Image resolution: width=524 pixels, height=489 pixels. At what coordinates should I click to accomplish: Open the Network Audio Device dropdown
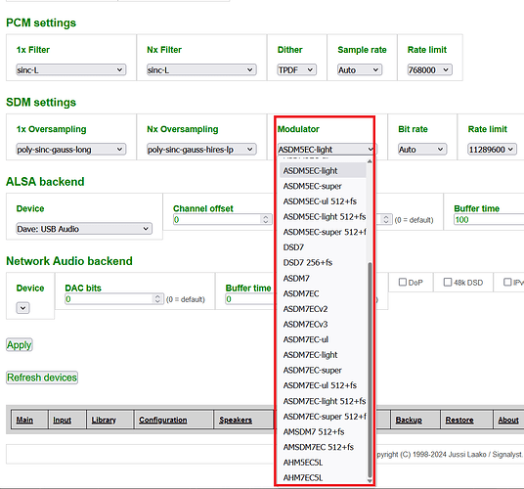(x=22, y=308)
